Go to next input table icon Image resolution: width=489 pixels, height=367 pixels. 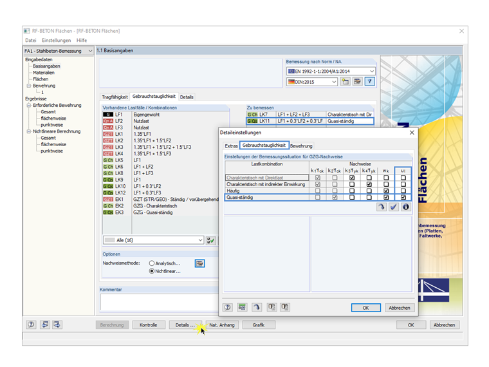coord(57,325)
